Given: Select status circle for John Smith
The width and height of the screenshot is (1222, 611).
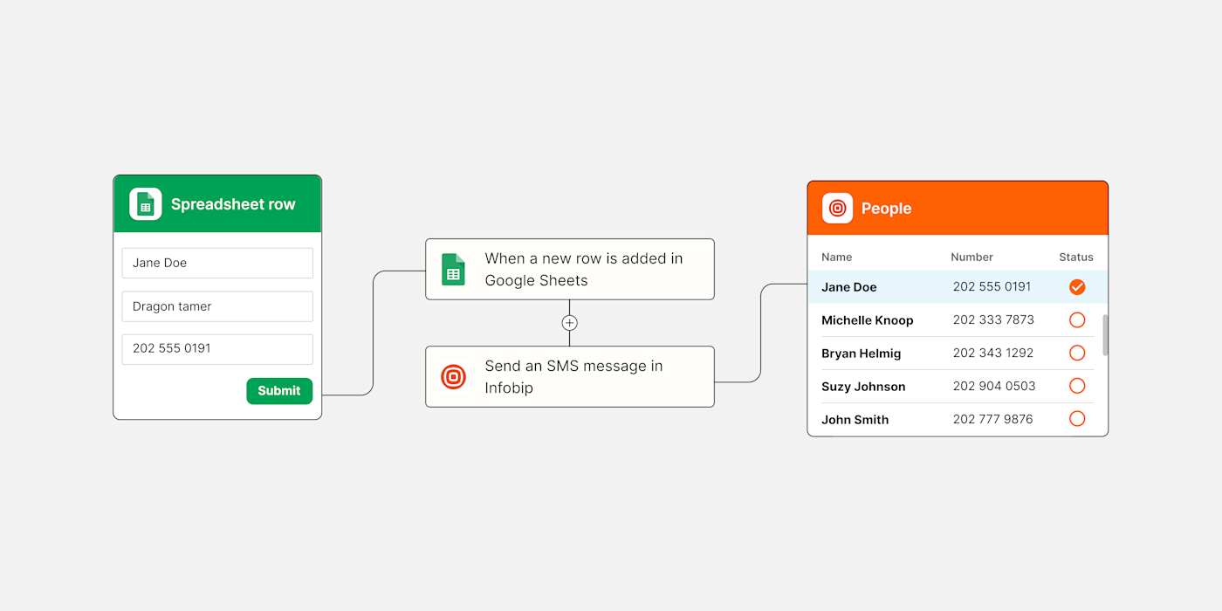Looking at the screenshot, I should 1077,419.
